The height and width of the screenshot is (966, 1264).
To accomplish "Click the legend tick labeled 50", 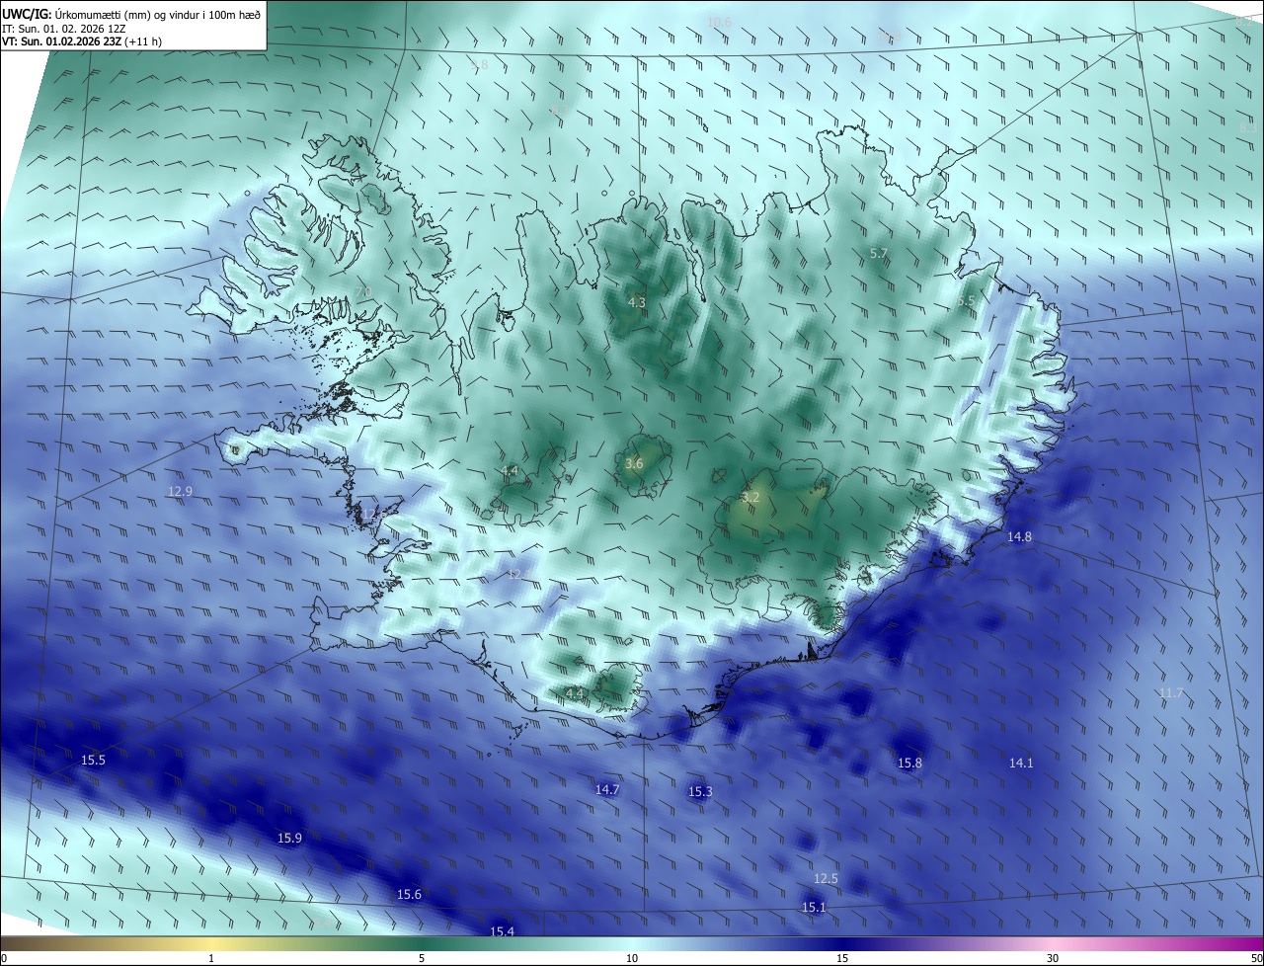I will [1256, 958].
